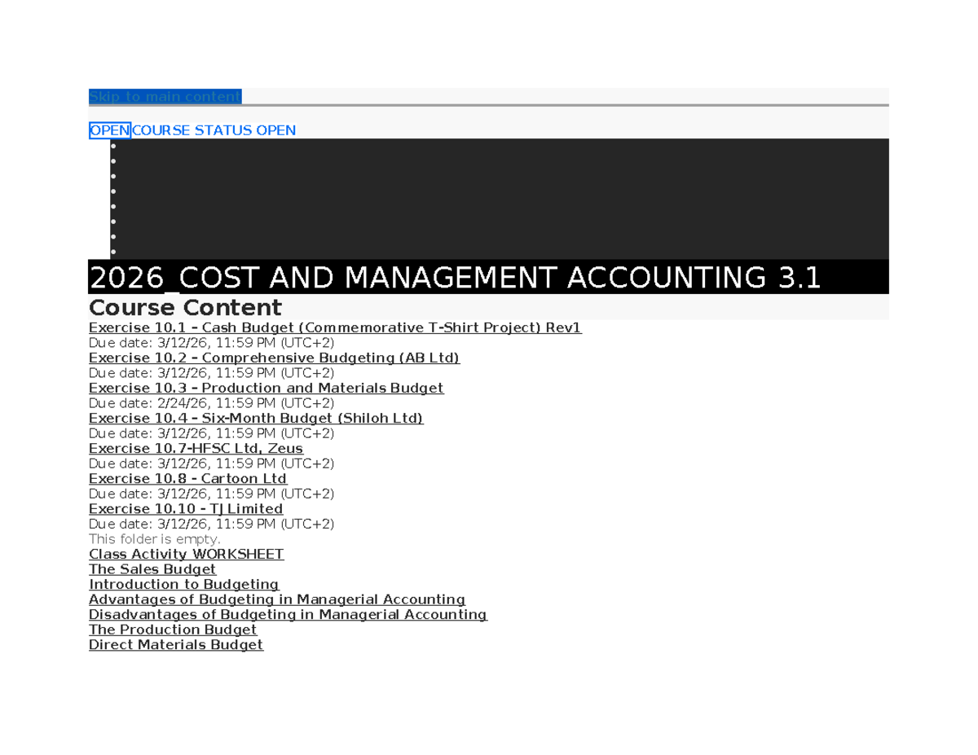978x755 pixels.
Task: Open Exercise 10.8 Cartoon Ltd
Action: [187, 478]
